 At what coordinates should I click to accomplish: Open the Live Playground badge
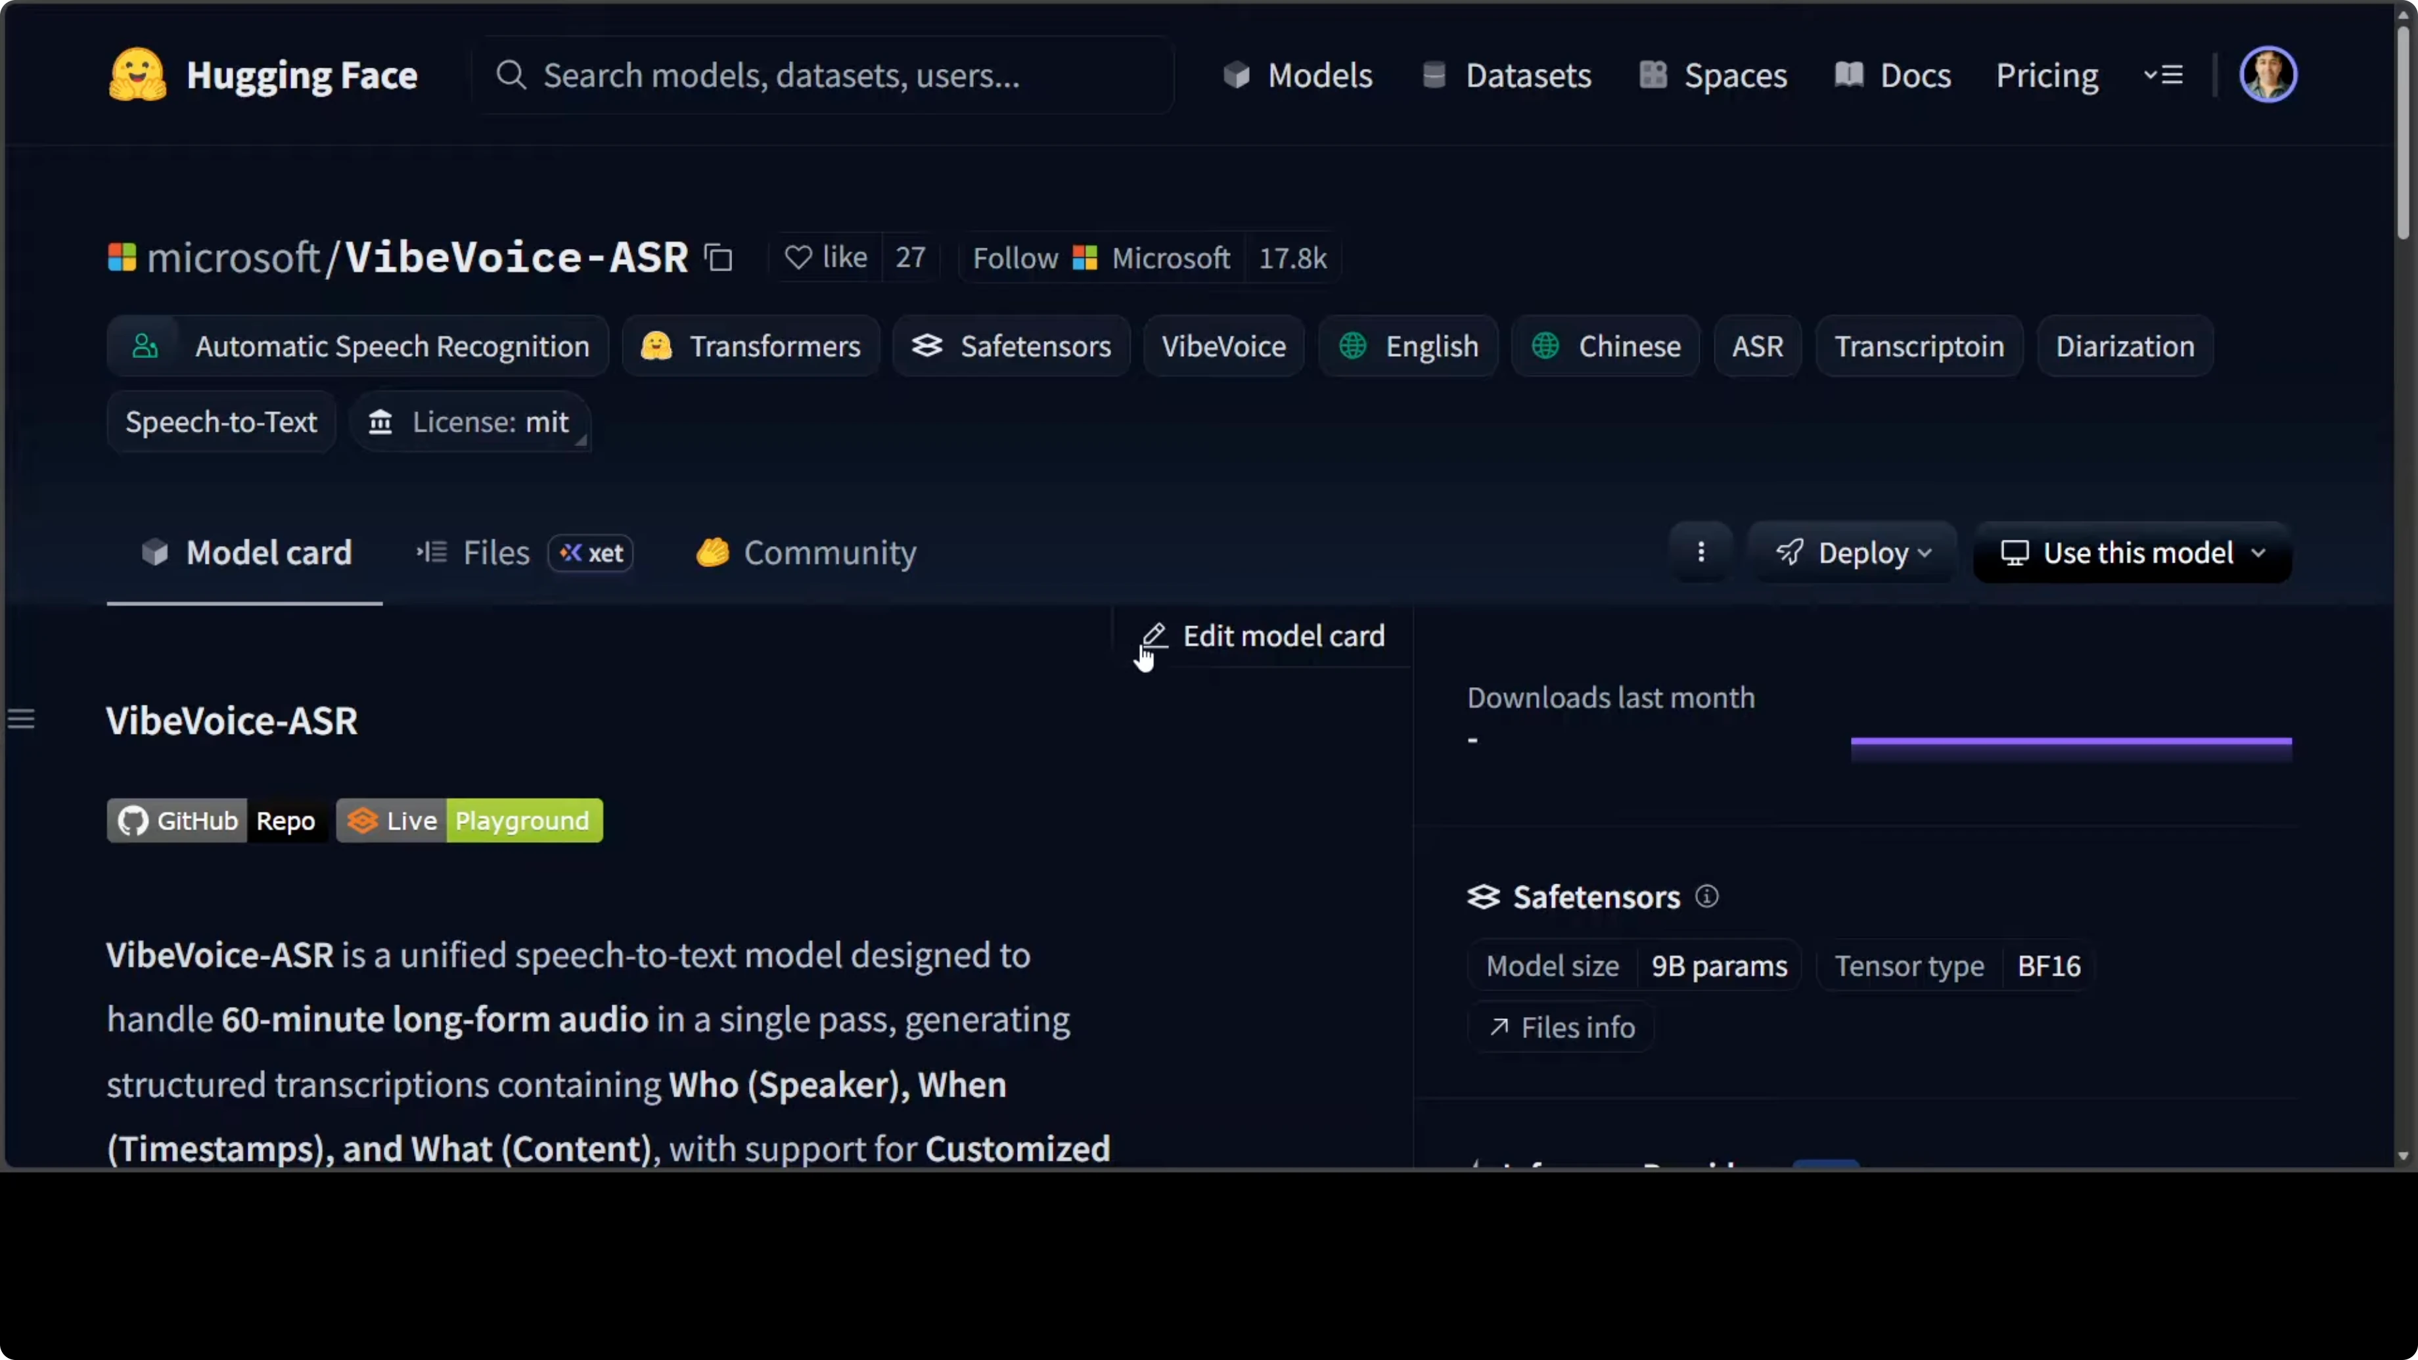click(469, 821)
